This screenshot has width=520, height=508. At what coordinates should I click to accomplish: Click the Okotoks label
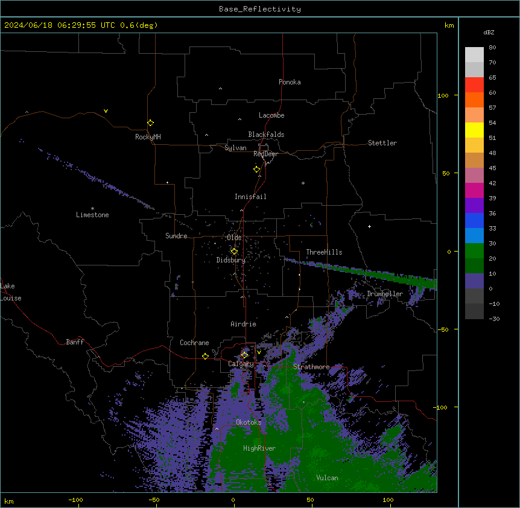[x=249, y=422]
